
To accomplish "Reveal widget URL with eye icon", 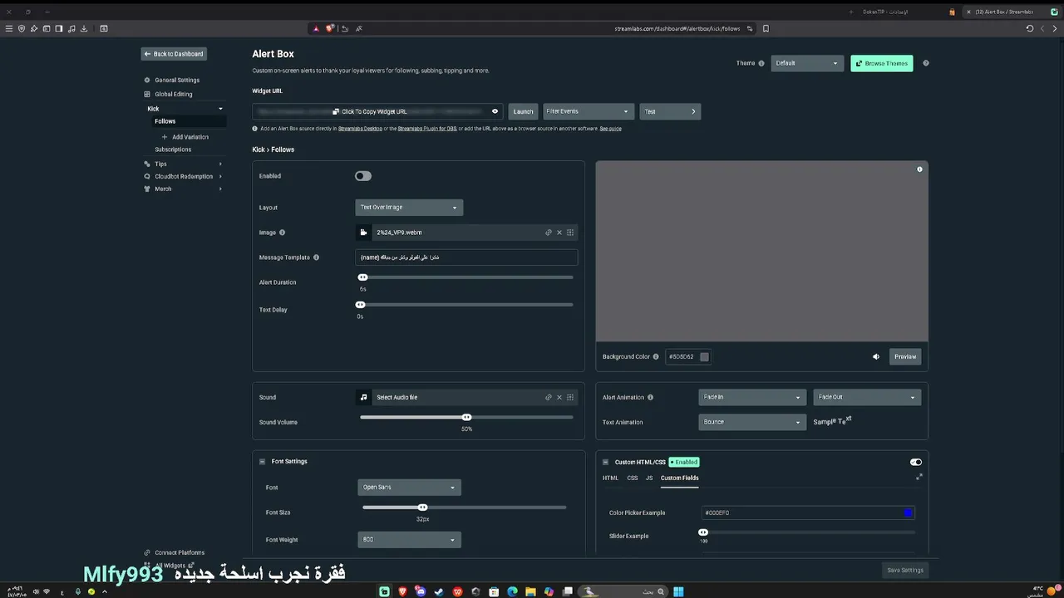I will point(495,111).
